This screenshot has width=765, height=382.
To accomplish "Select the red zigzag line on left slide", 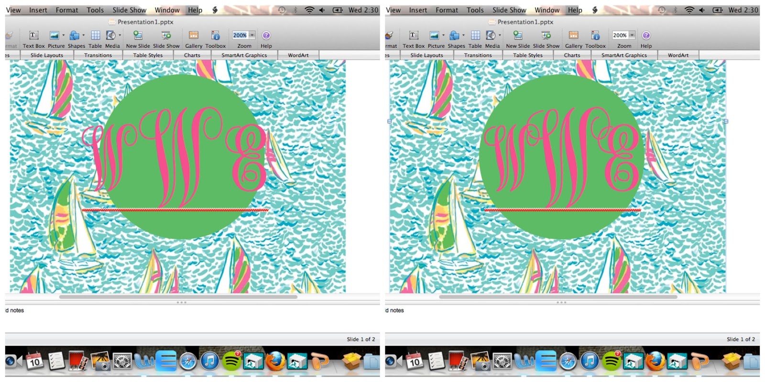I will 175,210.
